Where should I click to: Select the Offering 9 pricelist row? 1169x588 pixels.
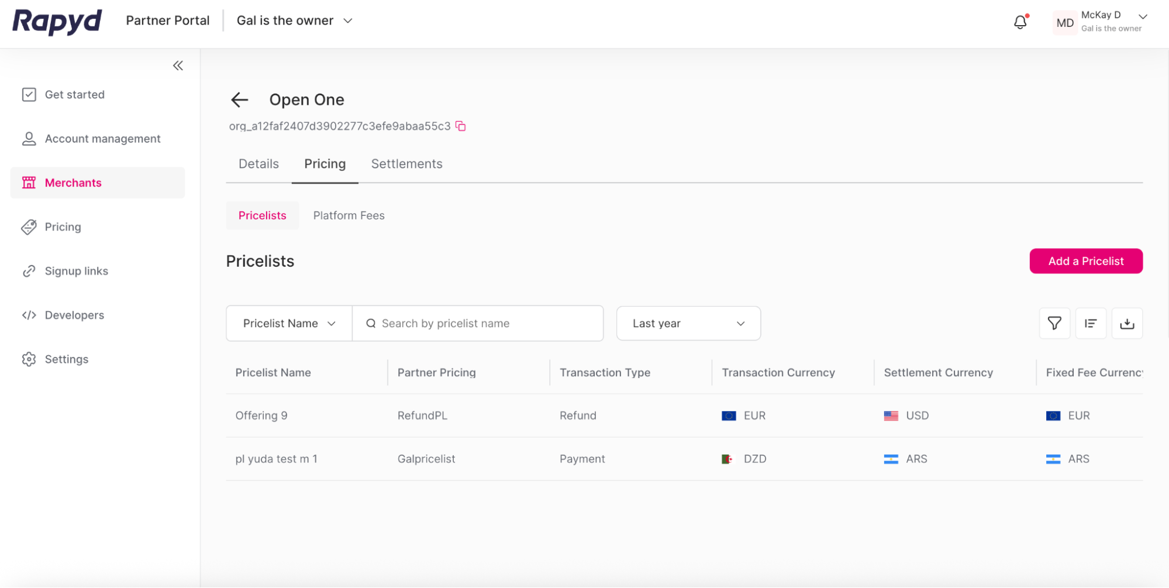(261, 415)
